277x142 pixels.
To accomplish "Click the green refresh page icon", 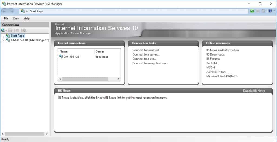I will 252,11.
